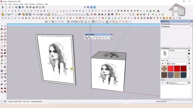The height and width of the screenshot is (108, 193).
Task: Select the Walk footprints tool
Action: (x=2, y=84)
